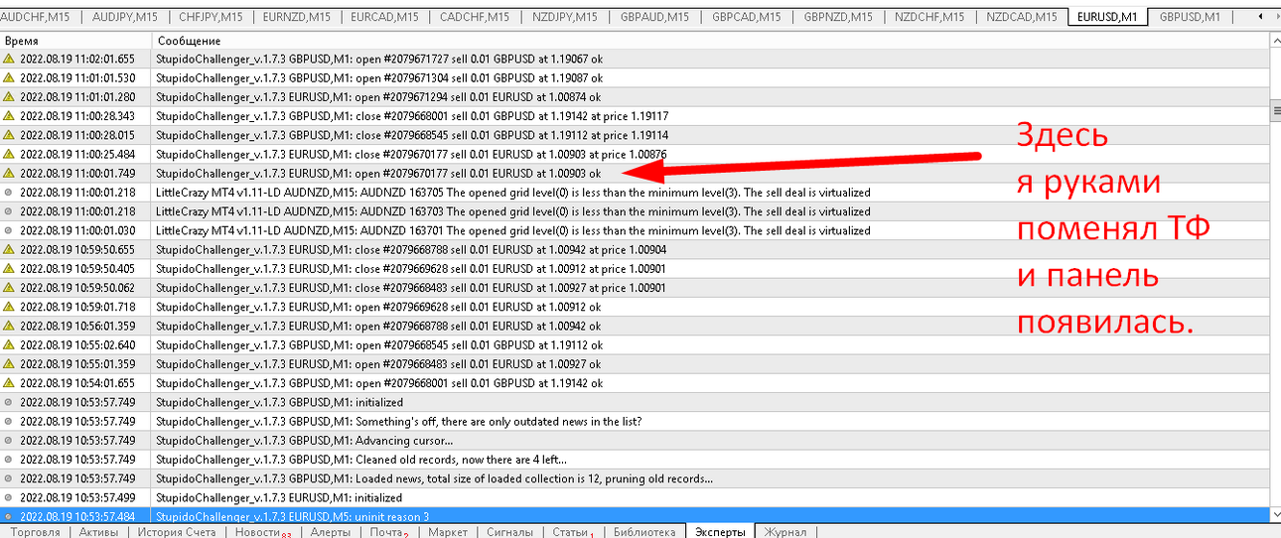This screenshot has width=1281, height=538.
Task: Click the warning icon on the 11:00:28.015 row
Action: point(9,135)
